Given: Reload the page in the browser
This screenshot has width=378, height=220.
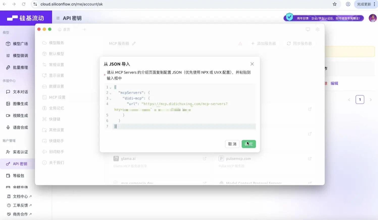Looking at the screenshot, I should pos(23,4).
